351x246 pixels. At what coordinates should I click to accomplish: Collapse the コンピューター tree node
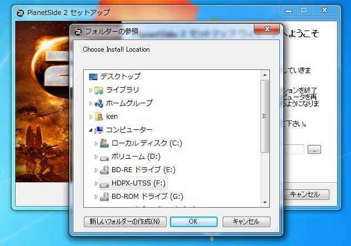pos(91,130)
